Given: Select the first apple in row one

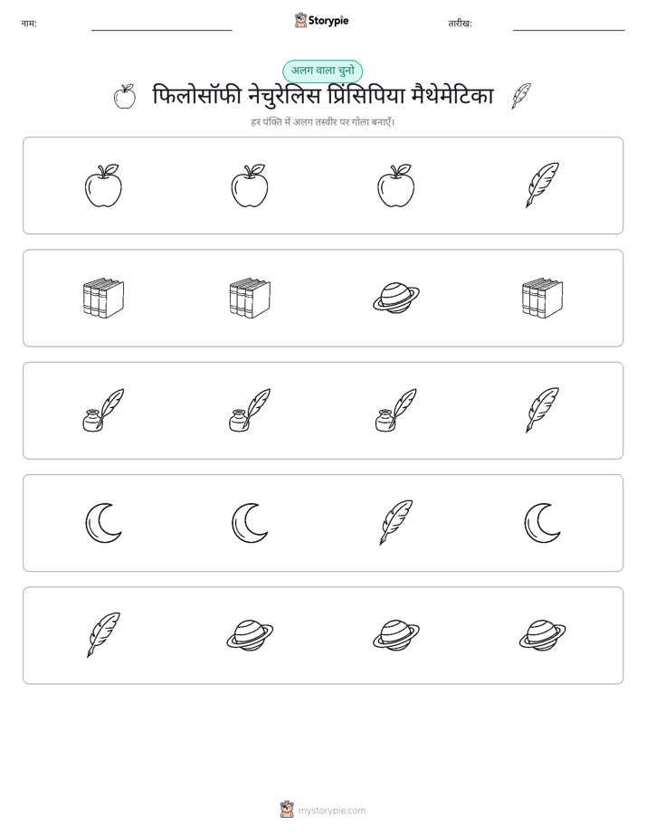Looking at the screenshot, I should click(103, 185).
